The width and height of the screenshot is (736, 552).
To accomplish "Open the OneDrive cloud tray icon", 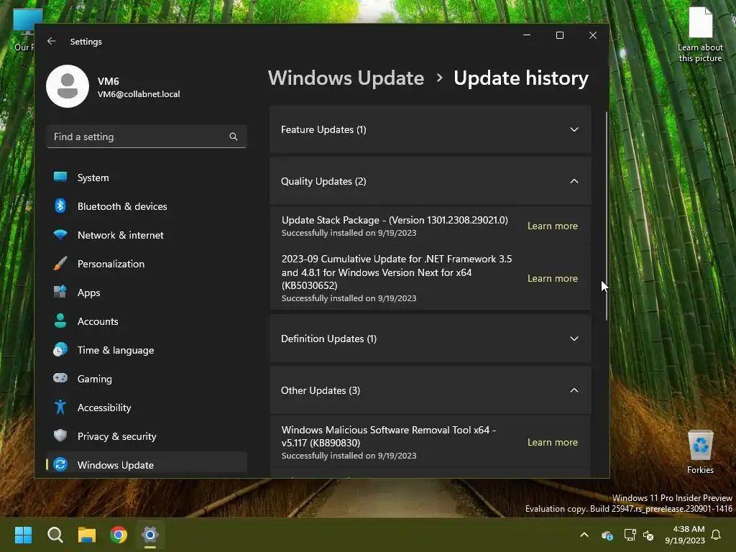I will 607,535.
